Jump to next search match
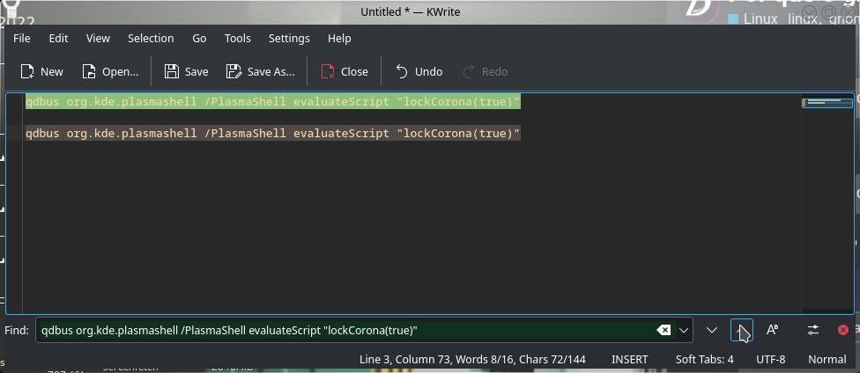 (712, 330)
